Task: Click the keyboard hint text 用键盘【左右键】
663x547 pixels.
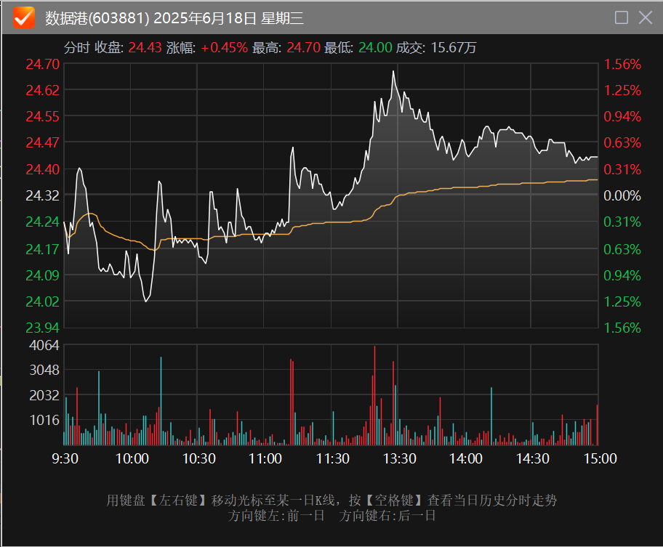Action: click(158, 501)
